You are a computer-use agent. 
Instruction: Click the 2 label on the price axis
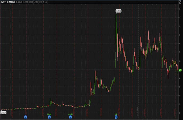(x=180, y=95)
